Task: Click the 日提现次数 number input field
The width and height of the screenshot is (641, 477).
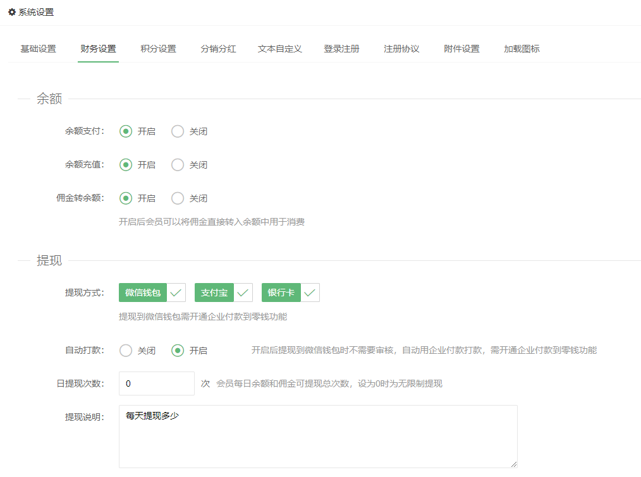Action: pyautogui.click(x=156, y=383)
